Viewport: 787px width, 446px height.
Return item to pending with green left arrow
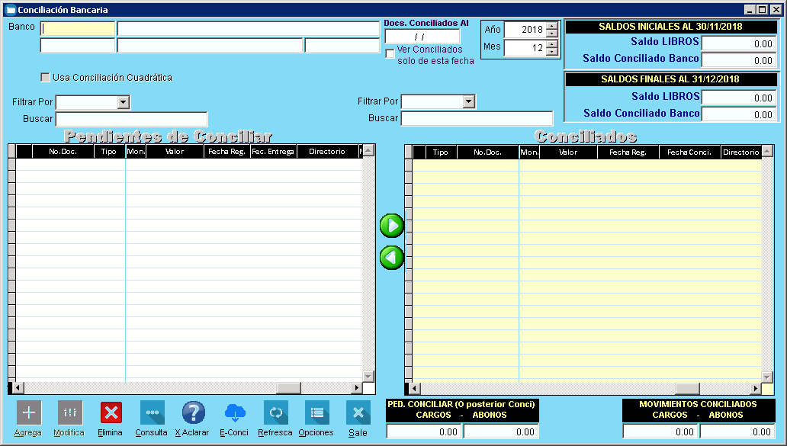pos(392,258)
